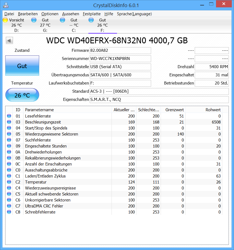Select Schlechte value 168 in Beschleunigungszeit row
This screenshot has height=250, width=234.
click(x=156, y=122)
